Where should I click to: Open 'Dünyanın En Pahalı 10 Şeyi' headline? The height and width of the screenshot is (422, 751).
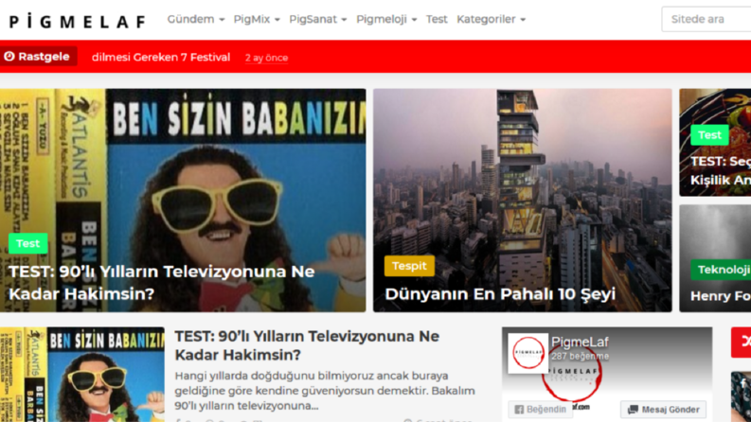[x=500, y=293]
